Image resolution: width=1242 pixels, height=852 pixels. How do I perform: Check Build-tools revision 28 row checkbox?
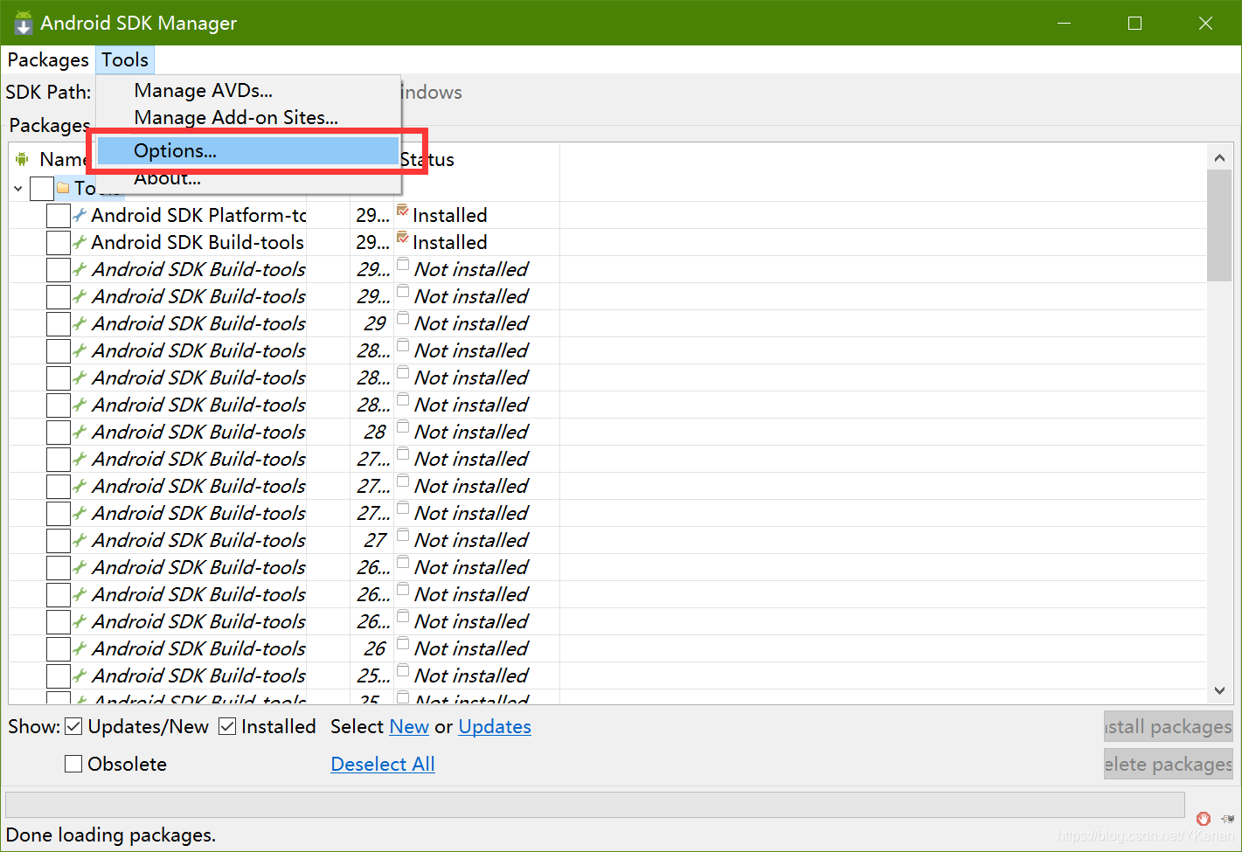coord(59,433)
